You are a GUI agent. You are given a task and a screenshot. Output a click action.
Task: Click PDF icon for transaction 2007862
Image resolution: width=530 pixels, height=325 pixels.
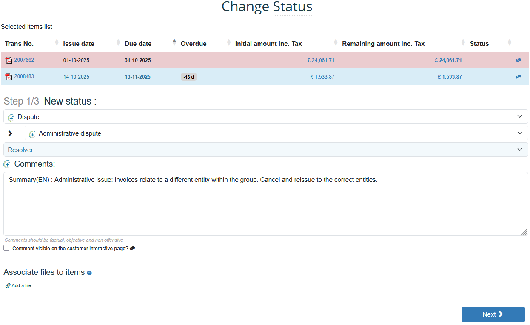(9, 60)
